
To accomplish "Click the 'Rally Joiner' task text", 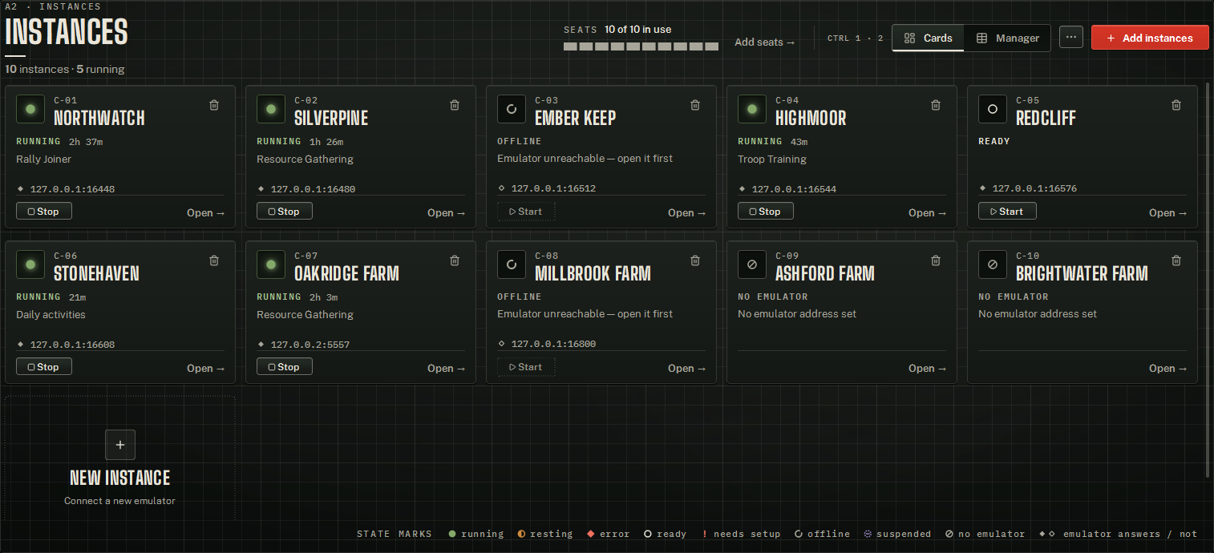I will [43, 159].
